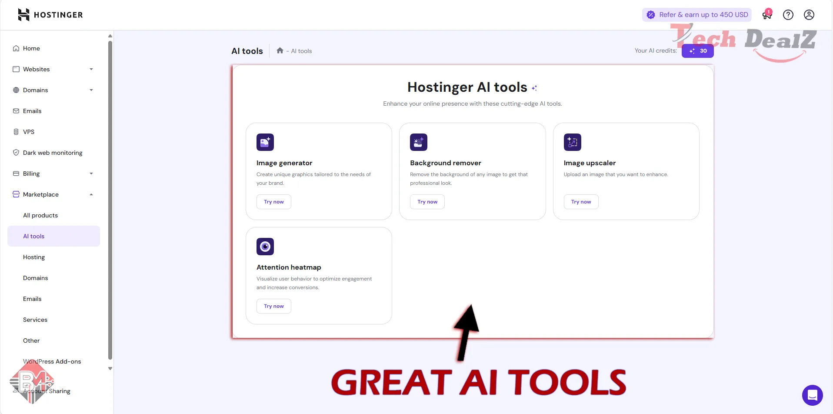Click the Websites sidebar icon

pyautogui.click(x=16, y=69)
